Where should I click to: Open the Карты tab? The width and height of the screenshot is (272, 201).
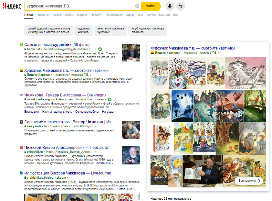point(69,15)
